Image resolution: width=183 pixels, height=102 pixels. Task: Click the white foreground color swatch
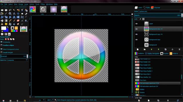click(4, 28)
